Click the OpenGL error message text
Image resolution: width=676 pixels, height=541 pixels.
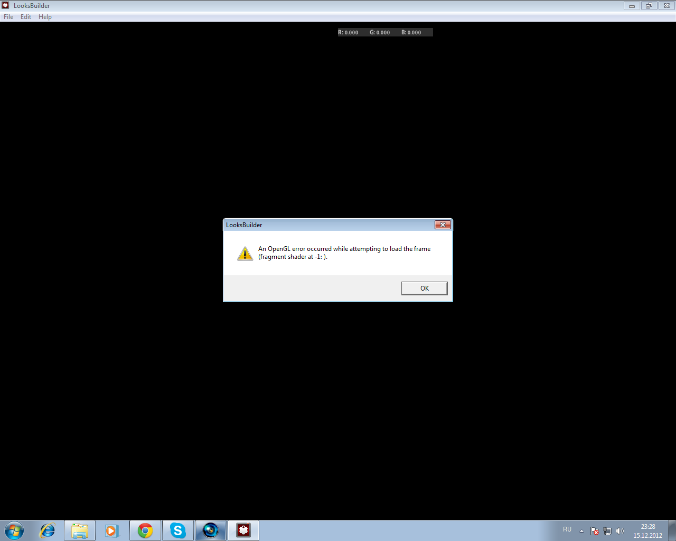click(344, 253)
